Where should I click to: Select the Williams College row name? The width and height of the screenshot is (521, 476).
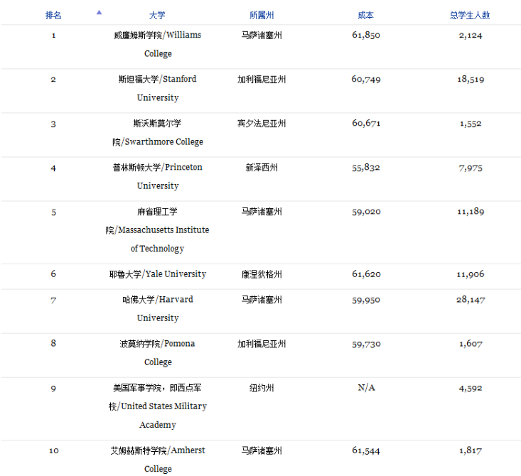[158, 44]
